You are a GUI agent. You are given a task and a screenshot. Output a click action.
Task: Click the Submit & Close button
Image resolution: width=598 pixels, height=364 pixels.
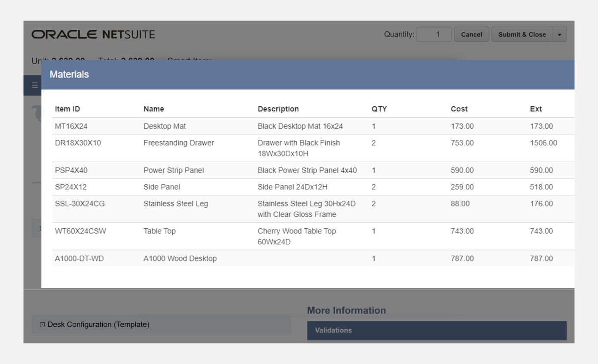[x=522, y=34]
